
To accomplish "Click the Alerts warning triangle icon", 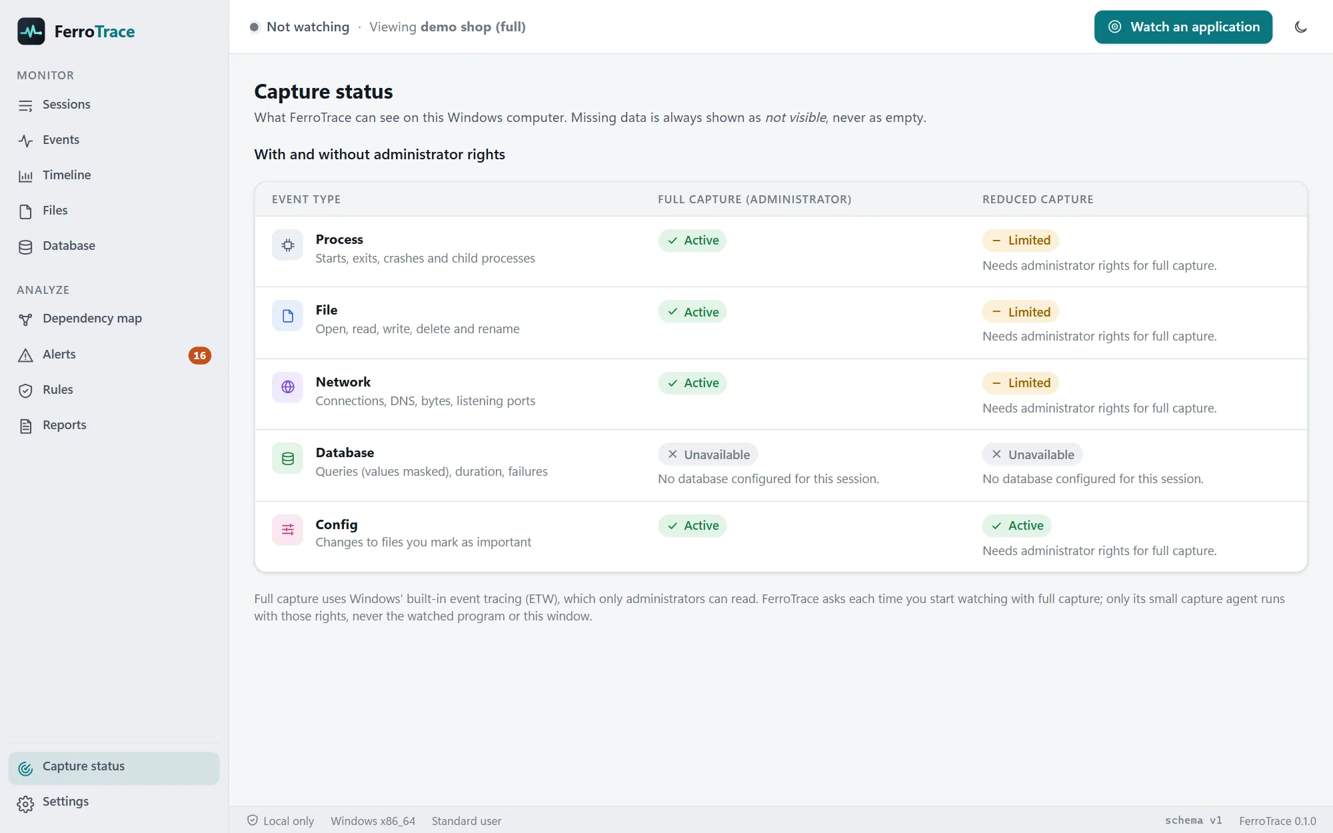I will [x=25, y=355].
